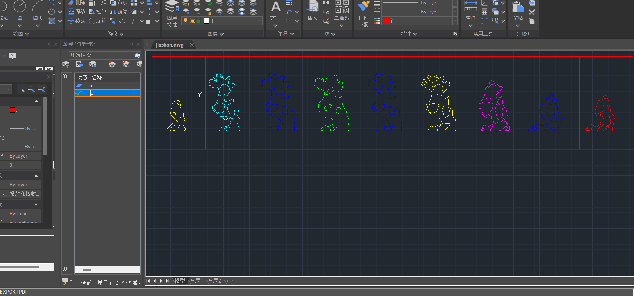Open the color dropdown showing 红
Screen dimensions: 634x296
[x=455, y=21]
